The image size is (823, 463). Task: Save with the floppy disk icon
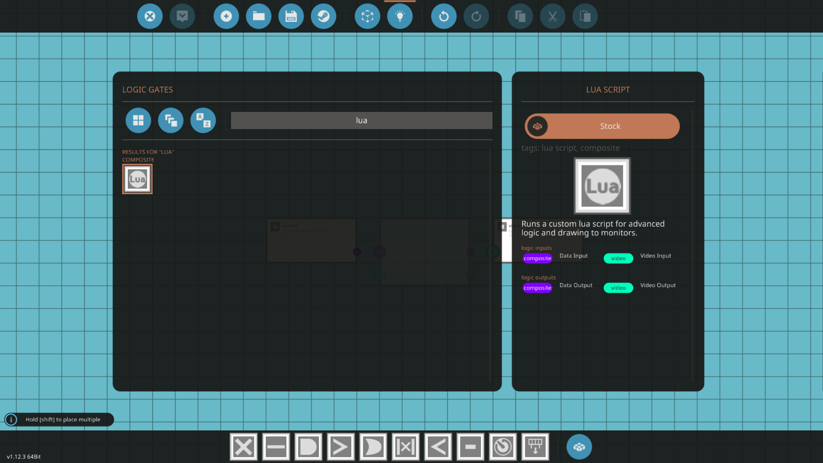[x=291, y=16]
